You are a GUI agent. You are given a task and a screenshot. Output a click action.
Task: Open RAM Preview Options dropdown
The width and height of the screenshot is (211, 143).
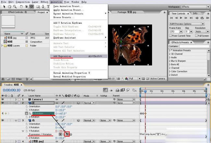point(187,24)
